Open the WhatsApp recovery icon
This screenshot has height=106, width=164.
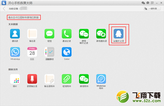click(15, 52)
